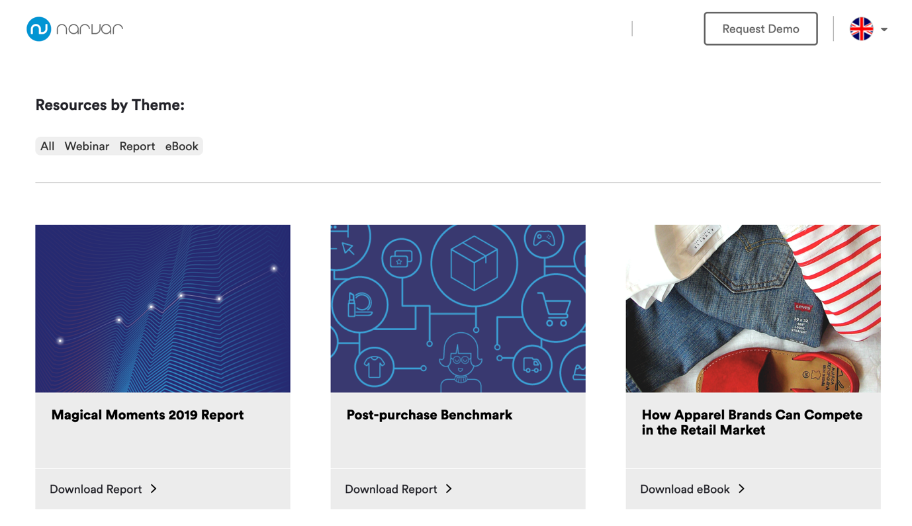Click the chevron beside Post-purchase download
The image size is (912, 526).
(449, 489)
